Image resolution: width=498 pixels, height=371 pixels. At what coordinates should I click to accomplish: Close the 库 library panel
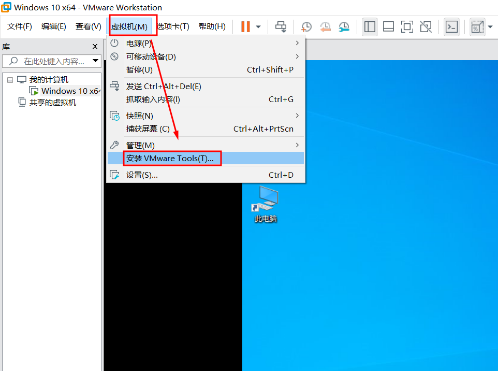tap(95, 47)
